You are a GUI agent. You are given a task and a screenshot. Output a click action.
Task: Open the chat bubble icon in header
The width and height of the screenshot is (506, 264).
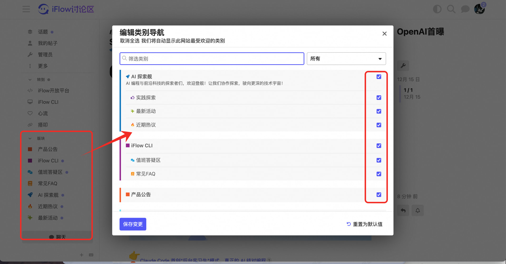pos(465,9)
